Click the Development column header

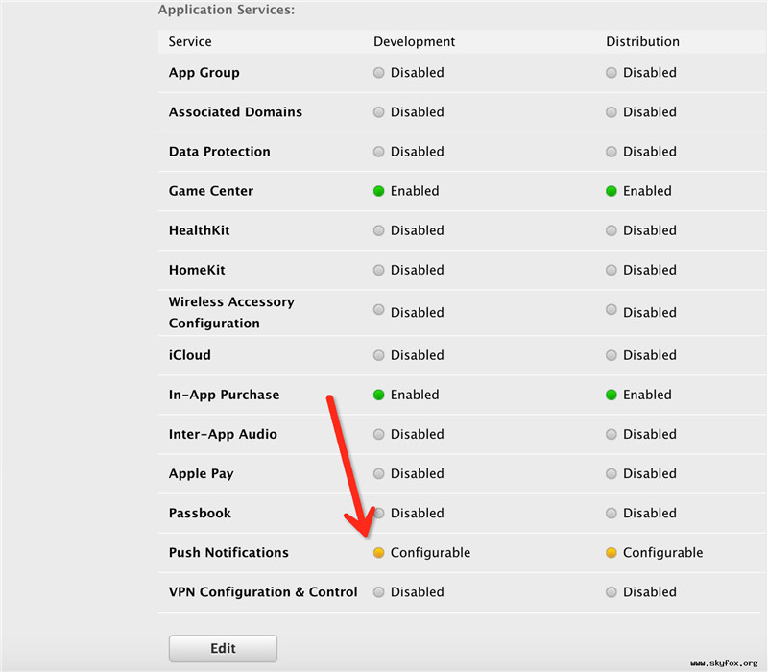tap(415, 41)
